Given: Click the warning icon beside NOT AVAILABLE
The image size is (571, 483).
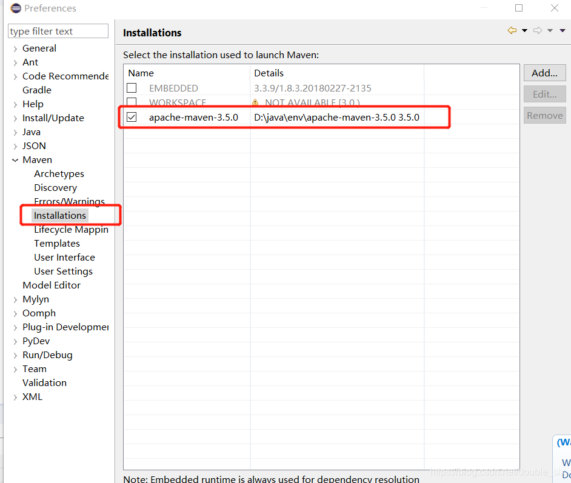Looking at the screenshot, I should tap(255, 102).
